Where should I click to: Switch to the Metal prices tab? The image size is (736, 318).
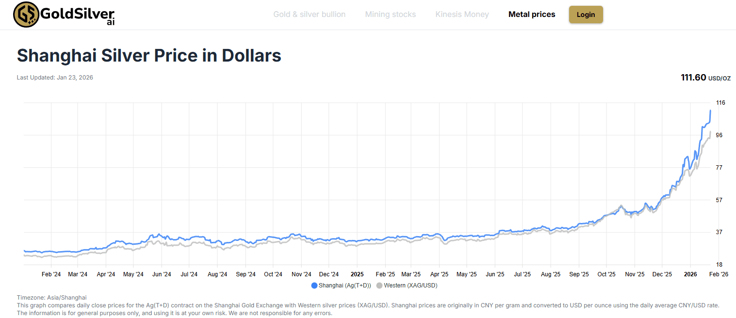click(x=532, y=14)
